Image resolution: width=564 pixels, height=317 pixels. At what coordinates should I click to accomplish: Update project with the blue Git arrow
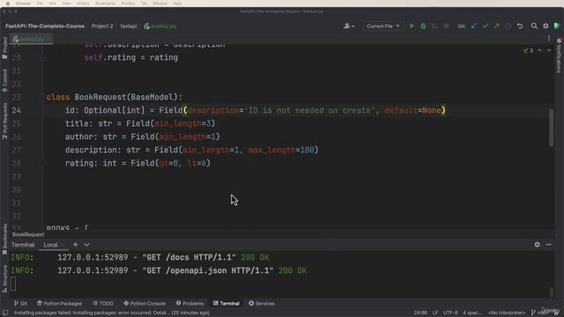point(474,26)
